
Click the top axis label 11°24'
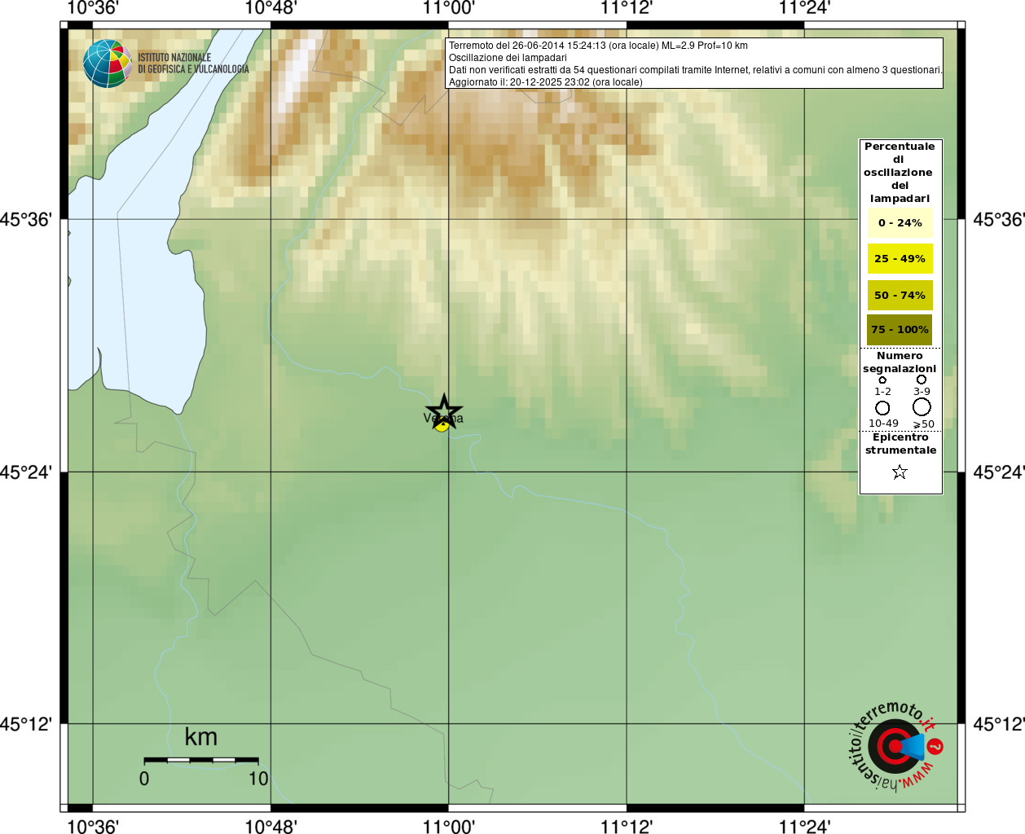tap(804, 8)
